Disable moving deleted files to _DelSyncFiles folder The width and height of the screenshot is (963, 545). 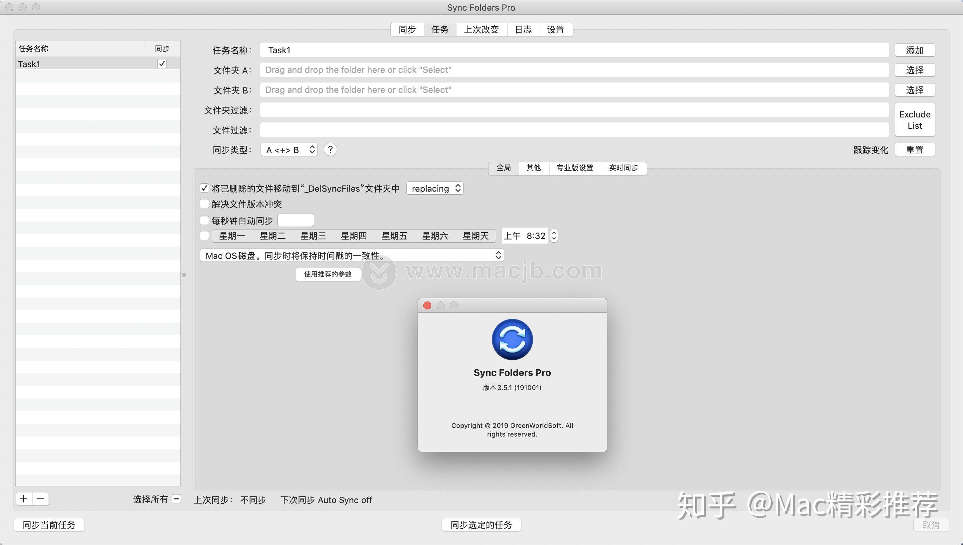pos(204,188)
